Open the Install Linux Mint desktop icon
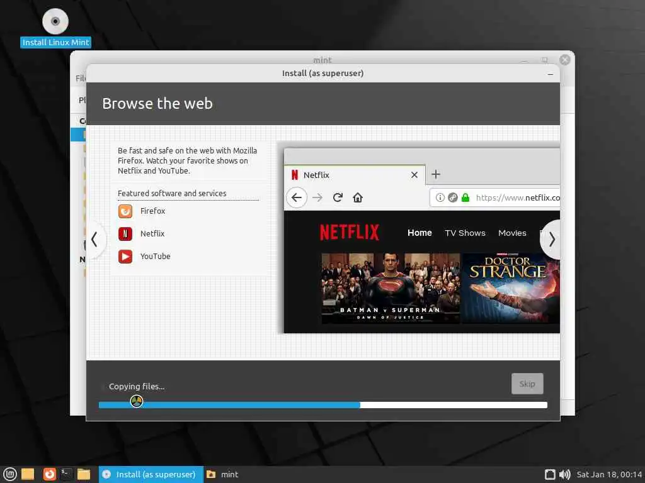The image size is (645, 483). click(x=55, y=28)
